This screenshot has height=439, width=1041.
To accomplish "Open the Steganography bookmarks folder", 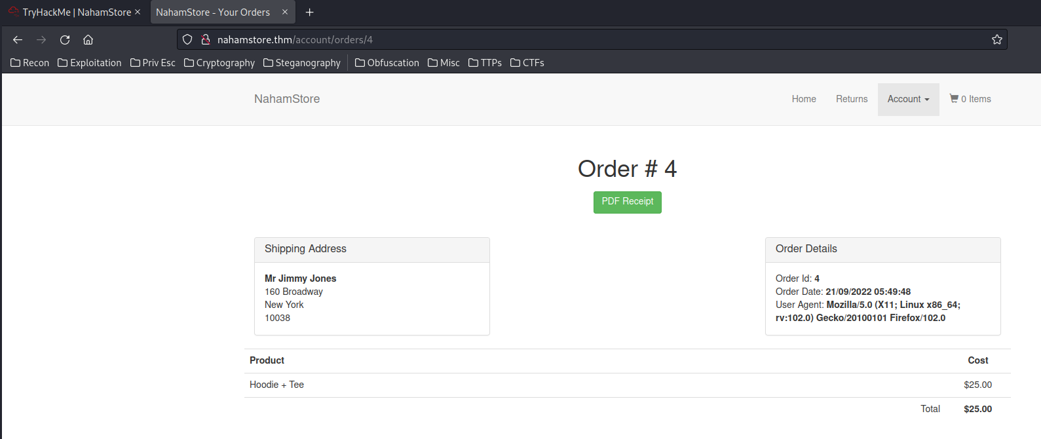I will 302,63.
